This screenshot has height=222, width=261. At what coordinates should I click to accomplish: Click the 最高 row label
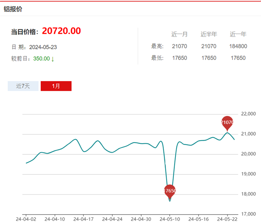[x=157, y=46]
